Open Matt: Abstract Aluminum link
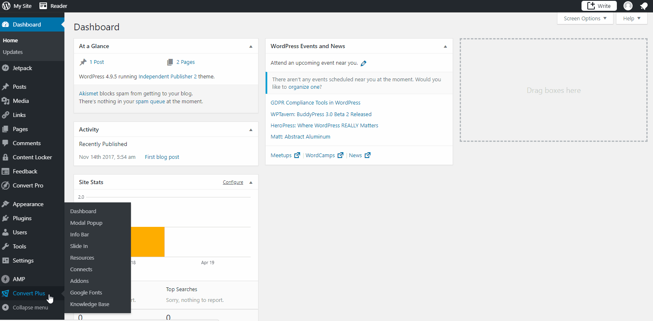Screen dimensions: 653x321 click(x=301, y=136)
